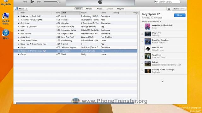The height and width of the screenshot is (113, 202).
Task: Uncheck the Clarity song checkbox
Action: pyautogui.click(x=19, y=54)
